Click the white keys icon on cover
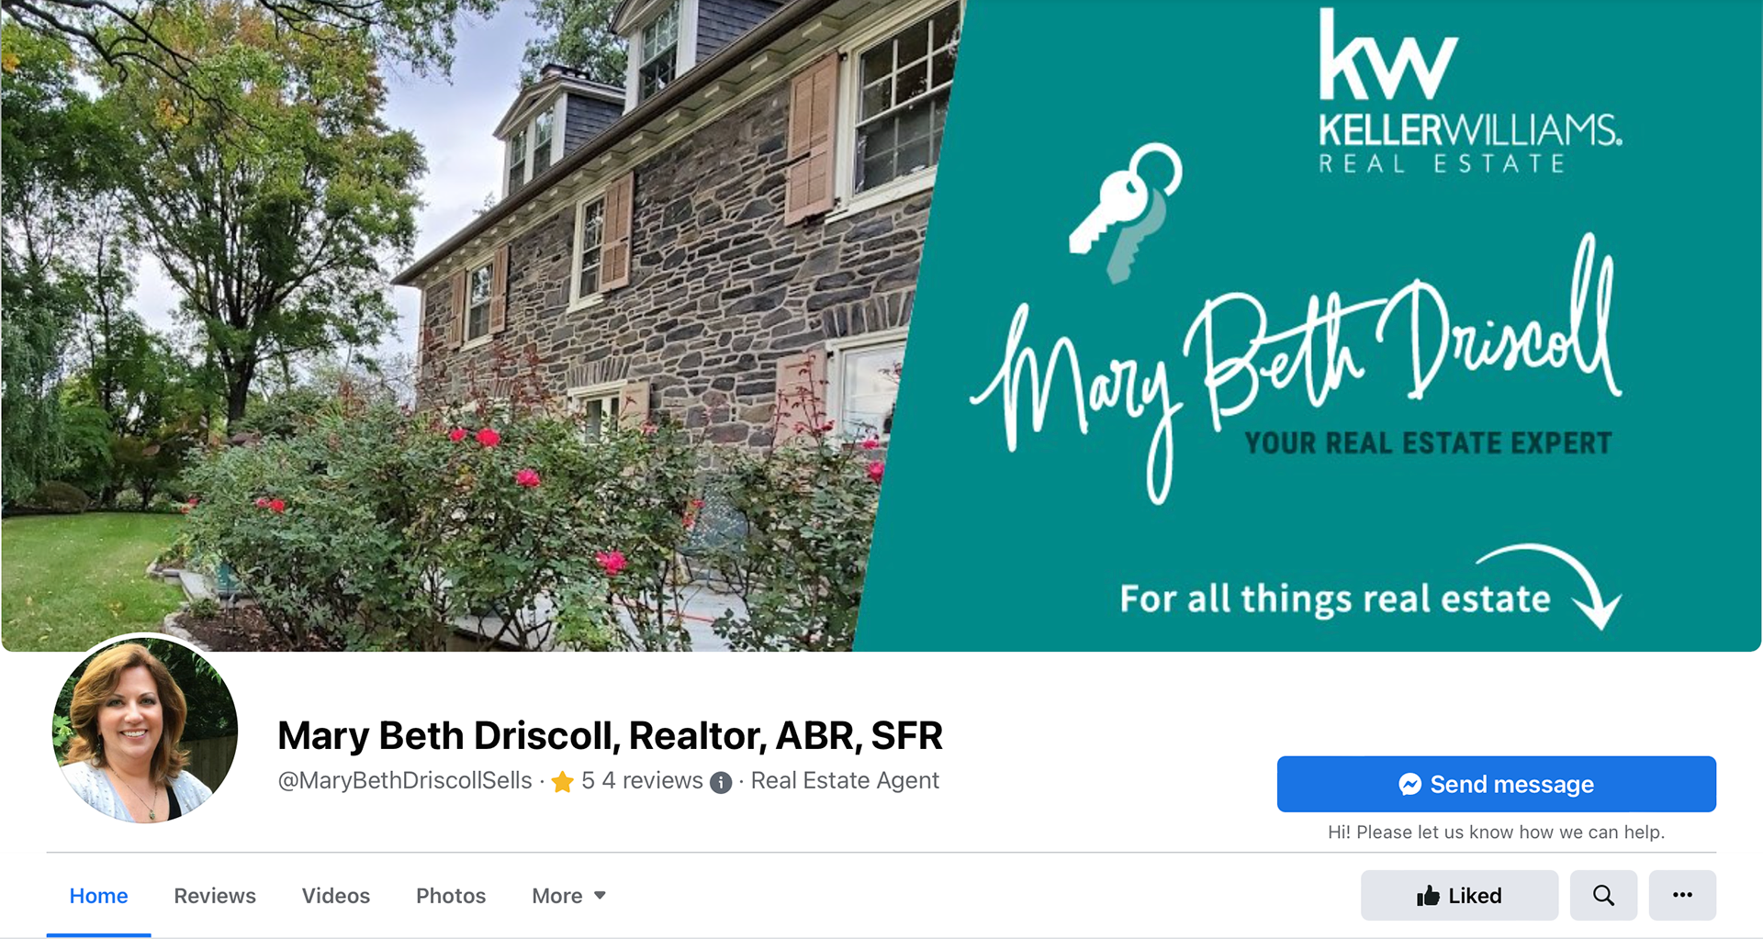This screenshot has width=1763, height=939. pos(1126,212)
